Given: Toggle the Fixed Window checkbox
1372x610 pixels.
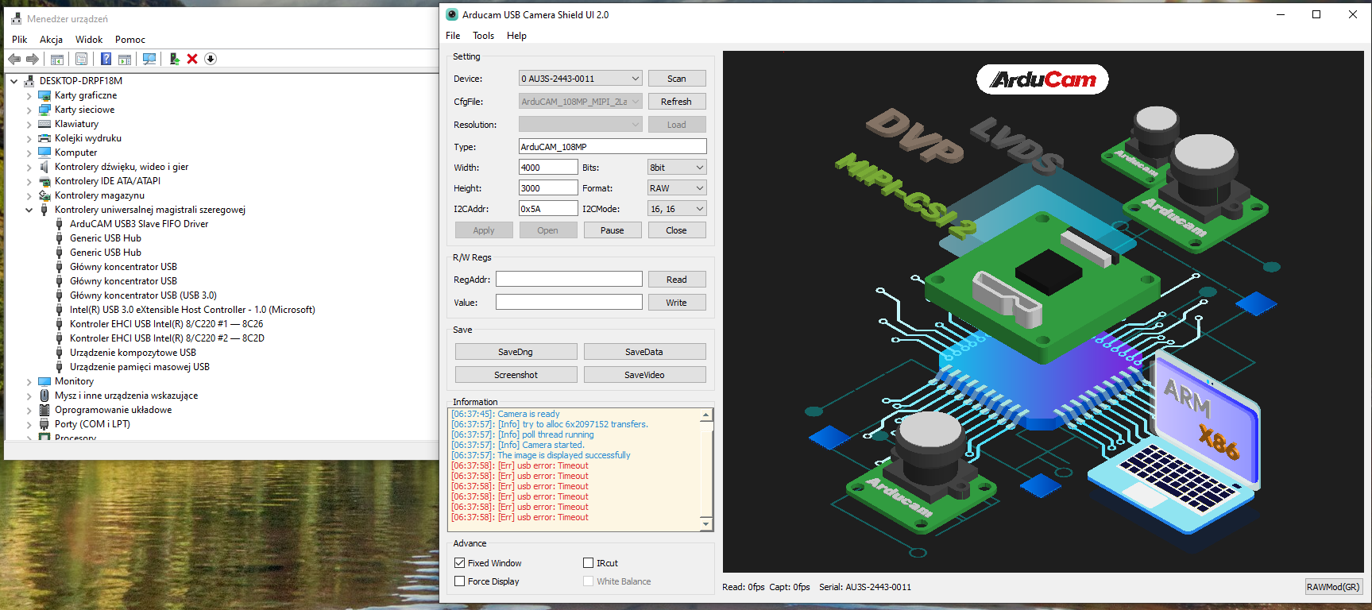Looking at the screenshot, I should click(459, 563).
